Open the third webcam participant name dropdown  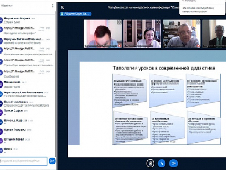pyautogui.click(x=180, y=46)
